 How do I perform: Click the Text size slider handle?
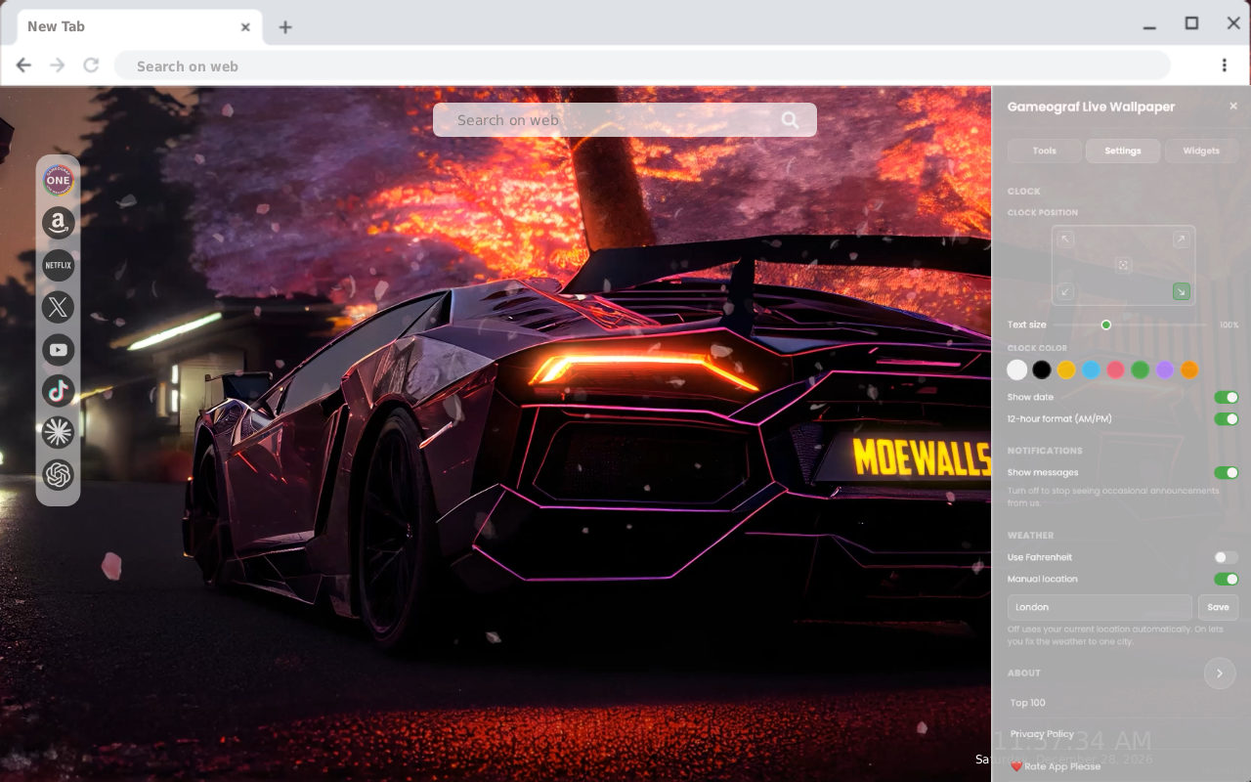click(1106, 325)
